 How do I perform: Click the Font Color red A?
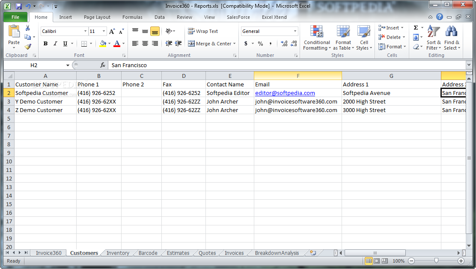coord(117,44)
